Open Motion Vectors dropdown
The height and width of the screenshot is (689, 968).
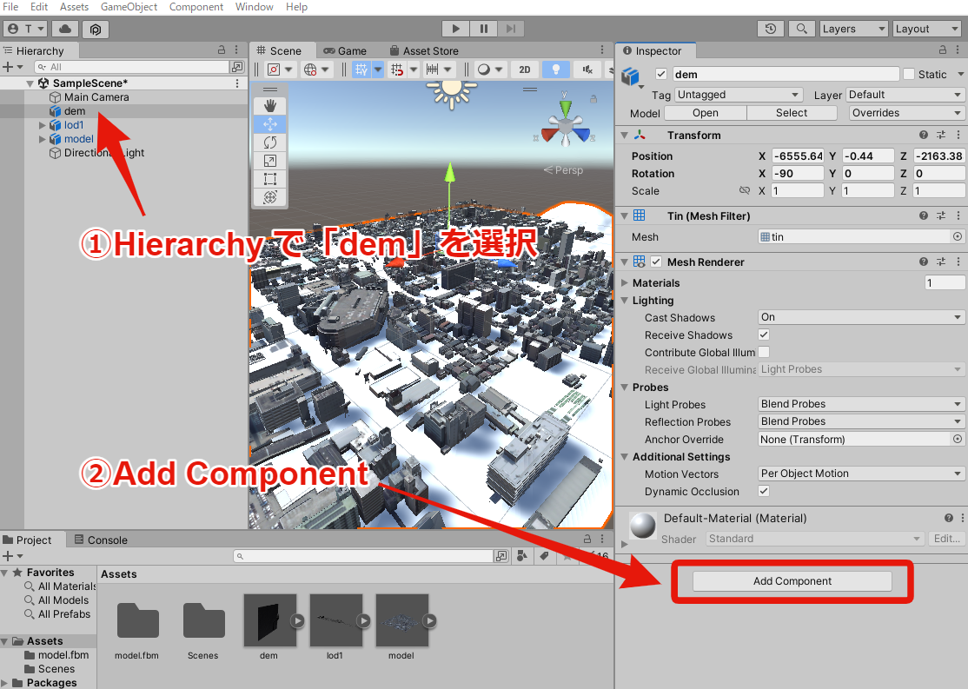click(861, 474)
